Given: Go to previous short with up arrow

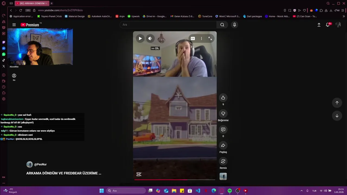Looking at the screenshot, I should (x=337, y=103).
